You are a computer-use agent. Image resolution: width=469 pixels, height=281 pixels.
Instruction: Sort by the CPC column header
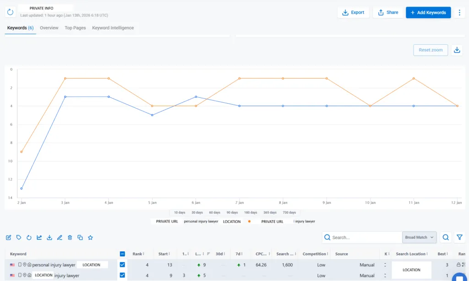tap(261, 254)
